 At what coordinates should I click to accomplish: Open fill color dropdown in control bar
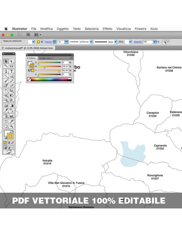tap(33, 42)
